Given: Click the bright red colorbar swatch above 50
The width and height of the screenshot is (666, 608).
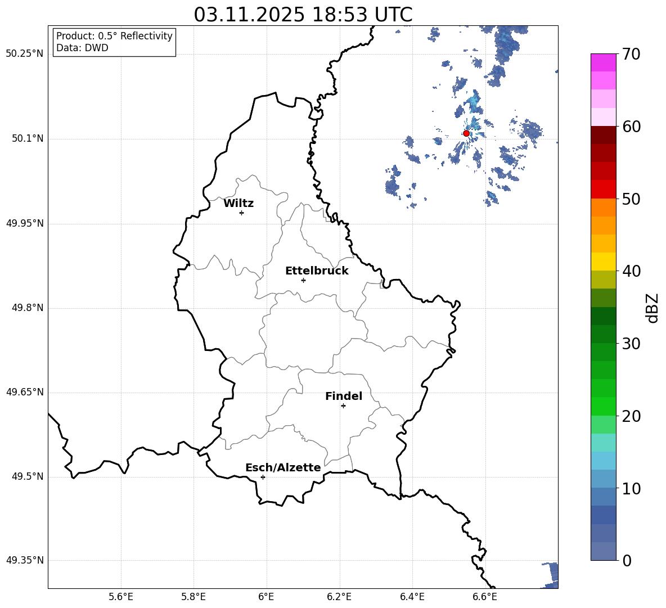Looking at the screenshot, I should pos(604,190).
